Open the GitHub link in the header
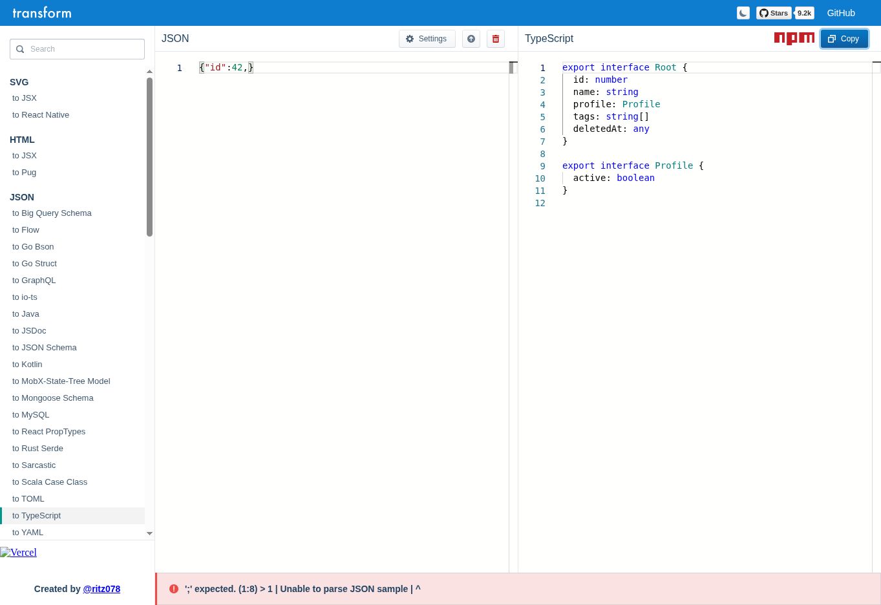 pos(841,13)
